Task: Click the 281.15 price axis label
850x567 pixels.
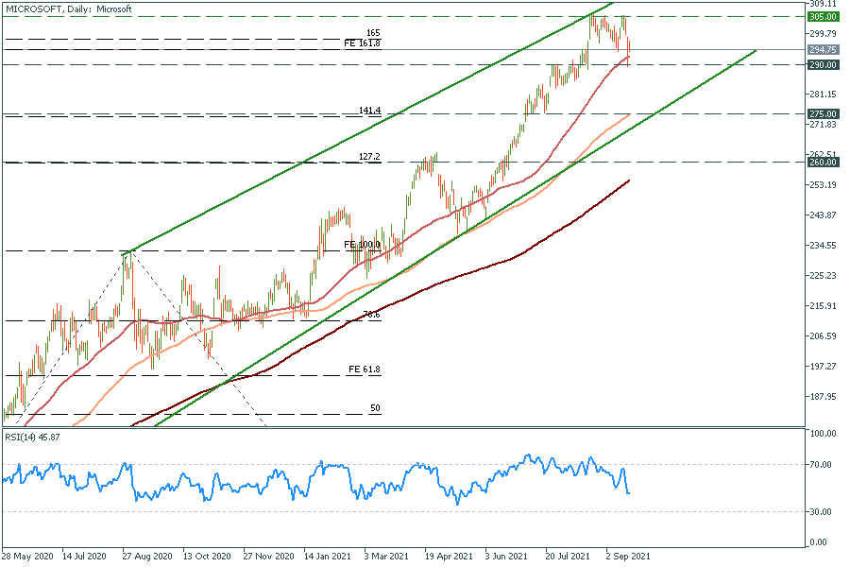Action: (823, 94)
